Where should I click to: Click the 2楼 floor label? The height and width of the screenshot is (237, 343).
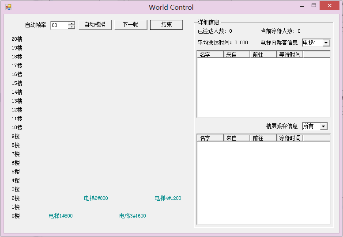click(16, 198)
